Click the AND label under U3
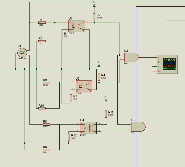185x167 pixels. (x=126, y=63)
